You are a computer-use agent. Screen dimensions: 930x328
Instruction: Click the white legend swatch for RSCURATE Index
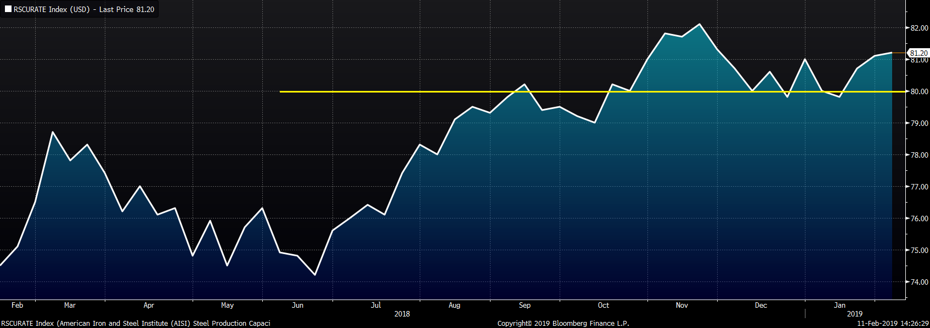pos(8,9)
